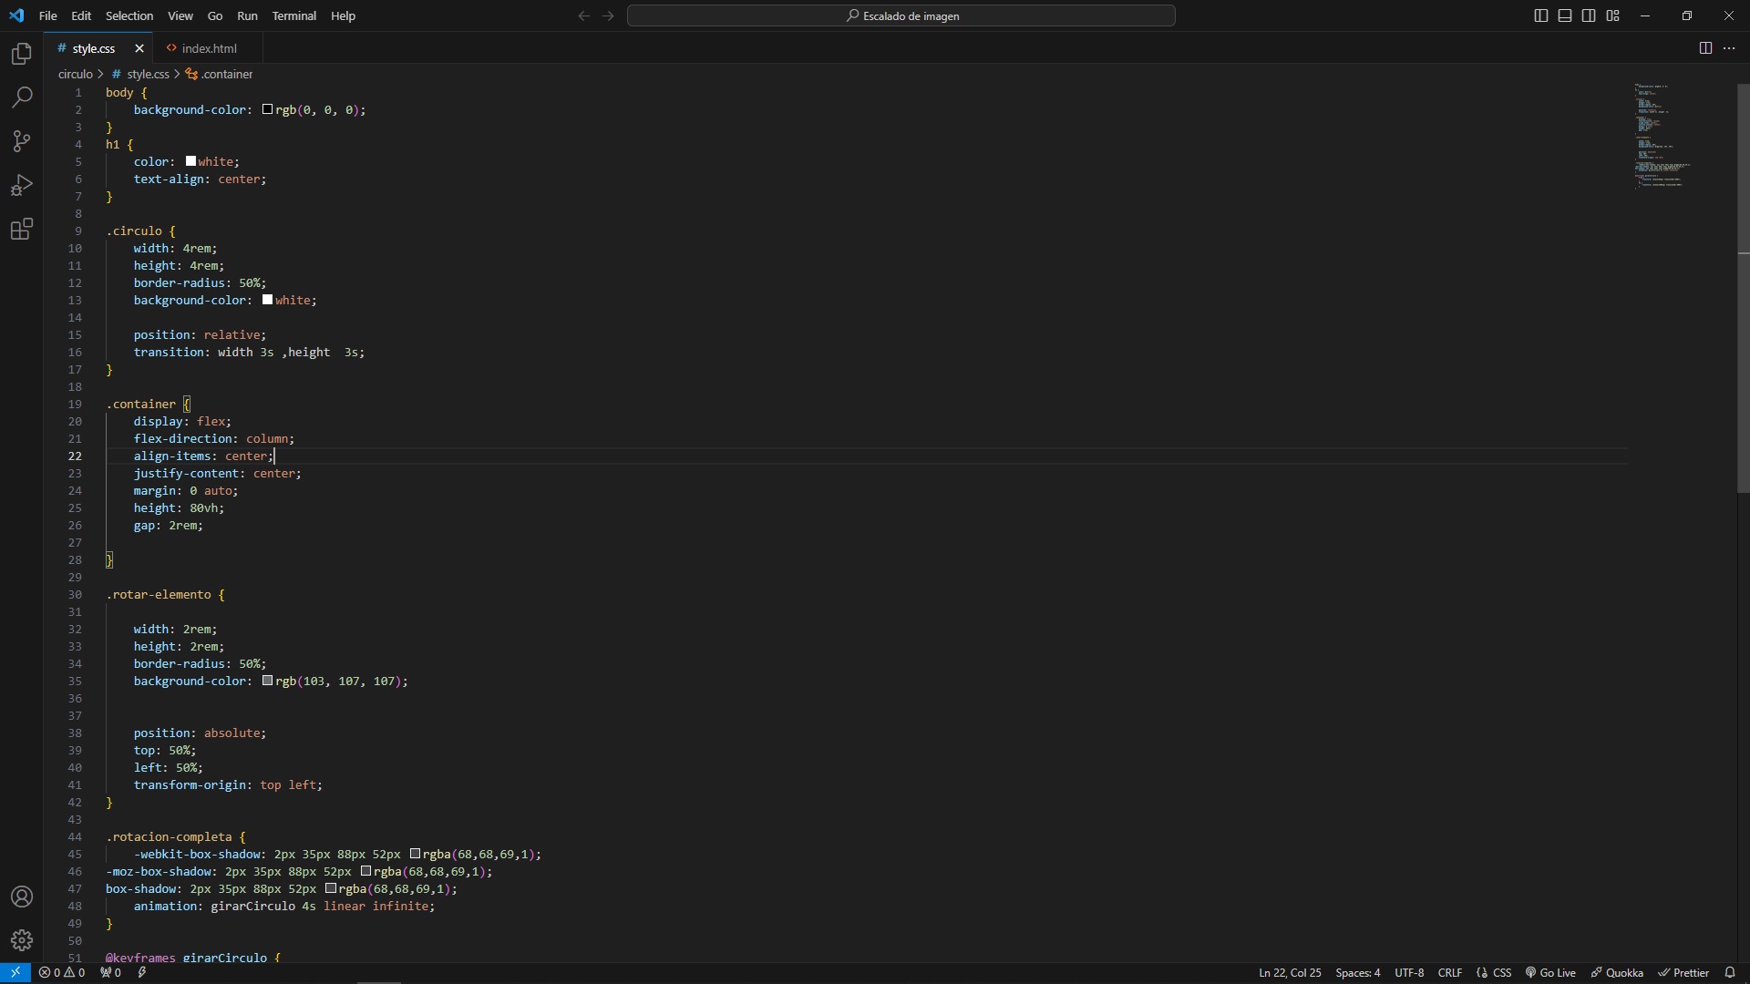Open swatch on -webkit-box-shadow rgba color

tap(415, 854)
